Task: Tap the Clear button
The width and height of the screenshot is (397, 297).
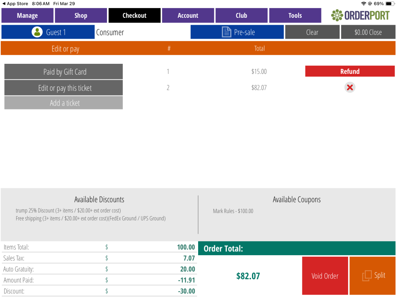Action: 312,32
